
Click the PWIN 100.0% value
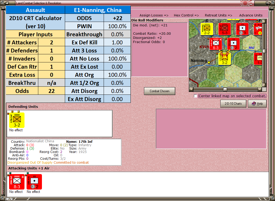point(117,26)
